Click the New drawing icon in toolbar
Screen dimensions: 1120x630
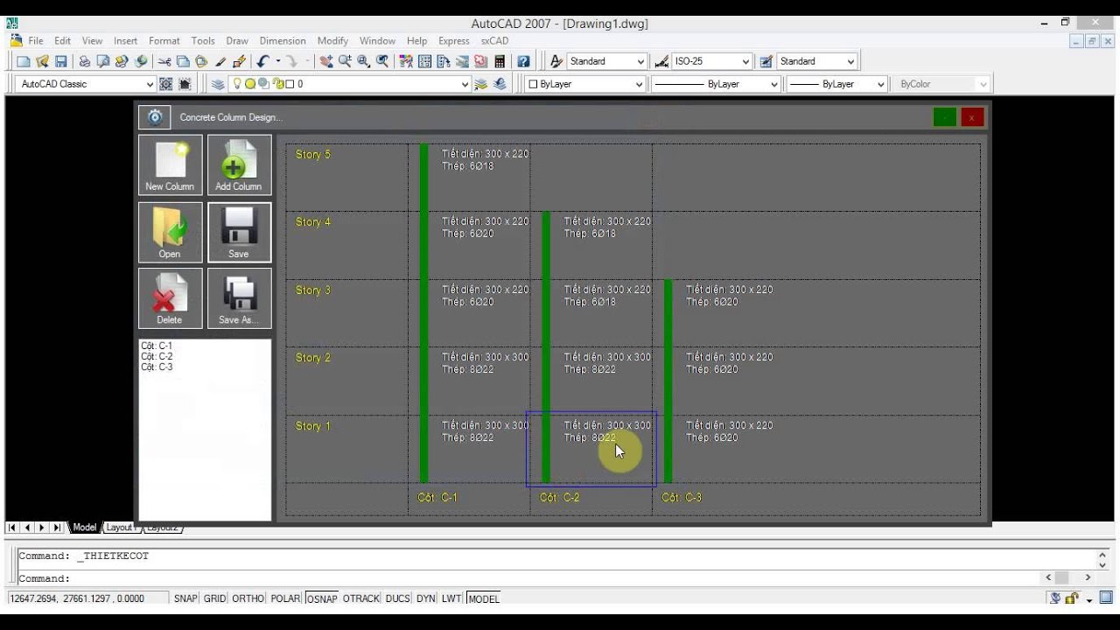pyautogui.click(x=24, y=61)
